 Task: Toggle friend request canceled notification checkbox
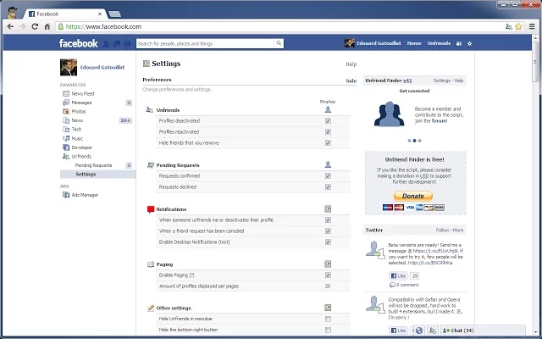click(328, 231)
